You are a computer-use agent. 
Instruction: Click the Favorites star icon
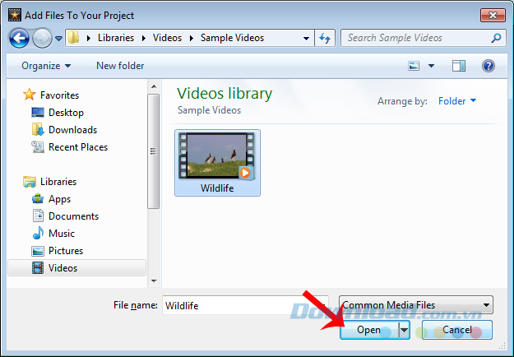[x=29, y=95]
